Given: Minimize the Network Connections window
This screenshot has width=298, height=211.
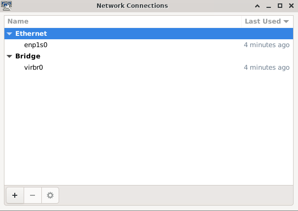Looking at the screenshot, I should pyautogui.click(x=268, y=6).
